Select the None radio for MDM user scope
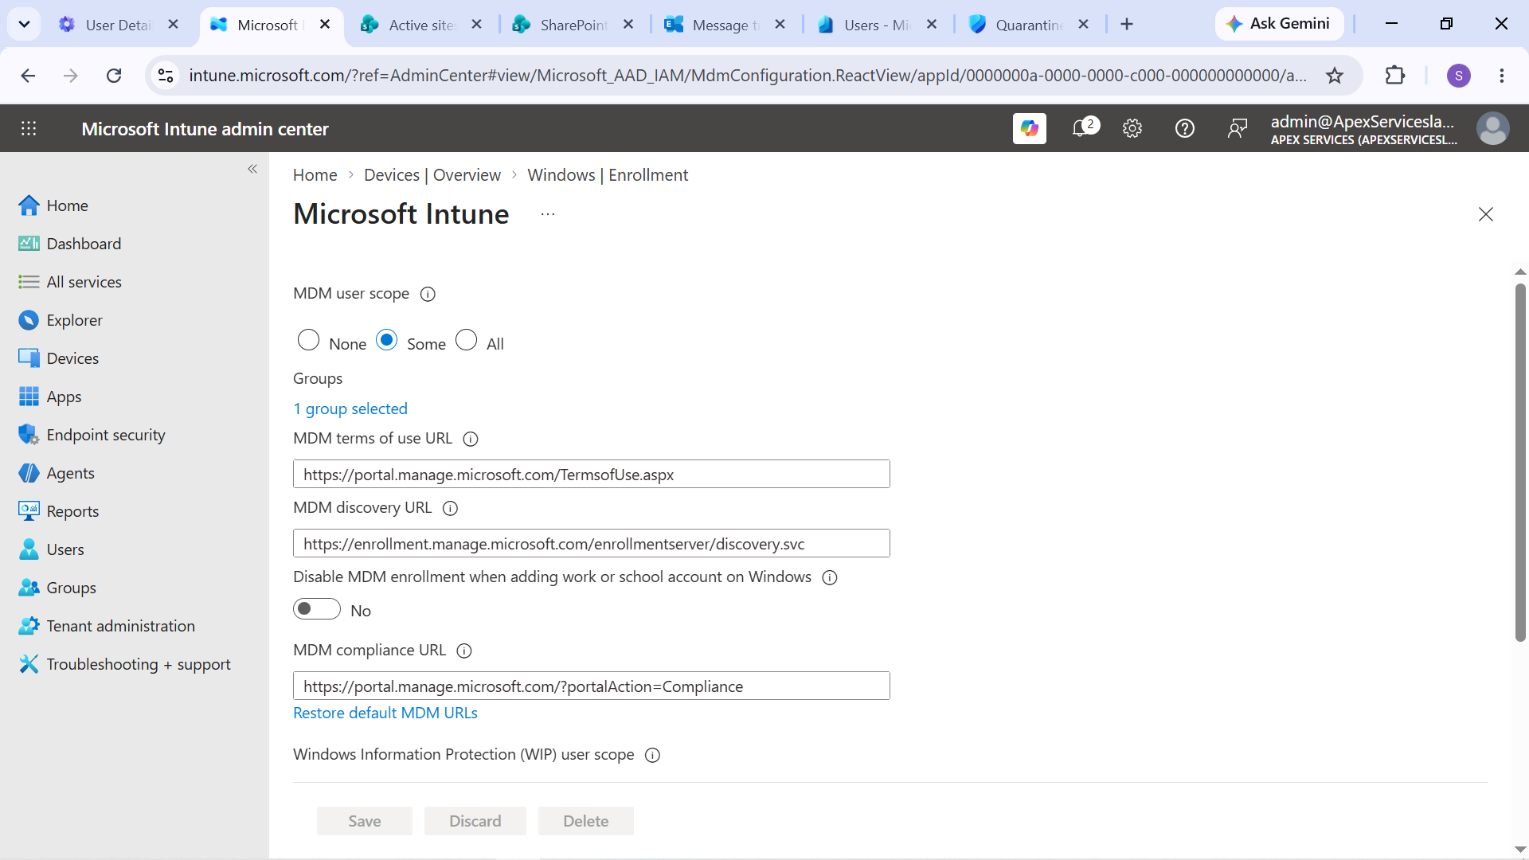 (x=308, y=340)
